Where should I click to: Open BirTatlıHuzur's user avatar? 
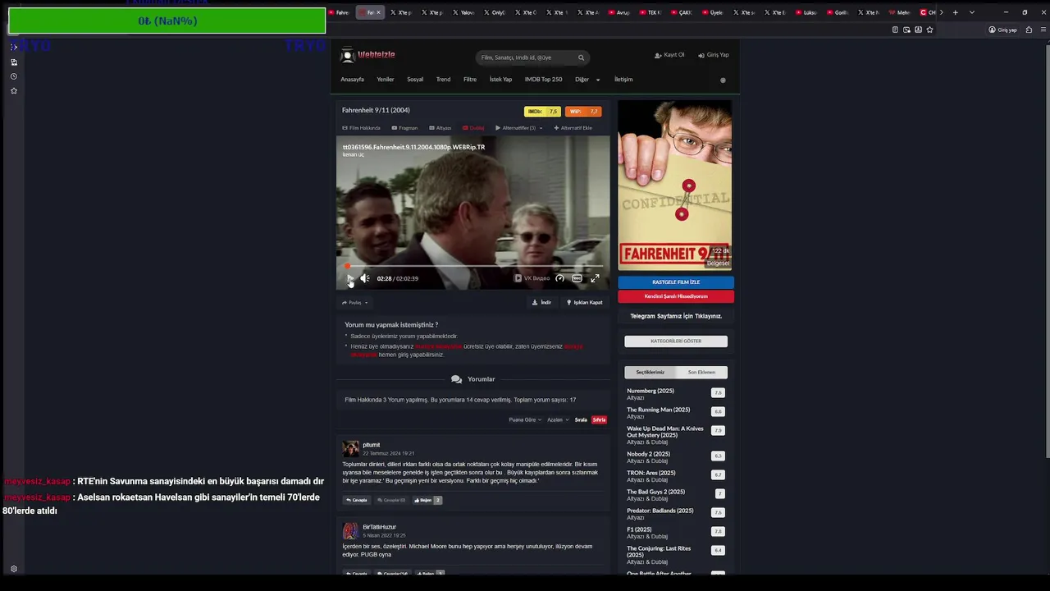[x=350, y=530]
